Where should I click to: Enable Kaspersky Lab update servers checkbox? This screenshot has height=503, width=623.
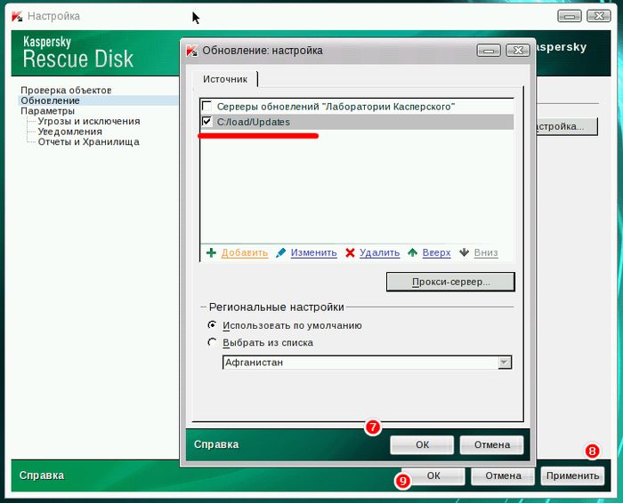coord(206,106)
